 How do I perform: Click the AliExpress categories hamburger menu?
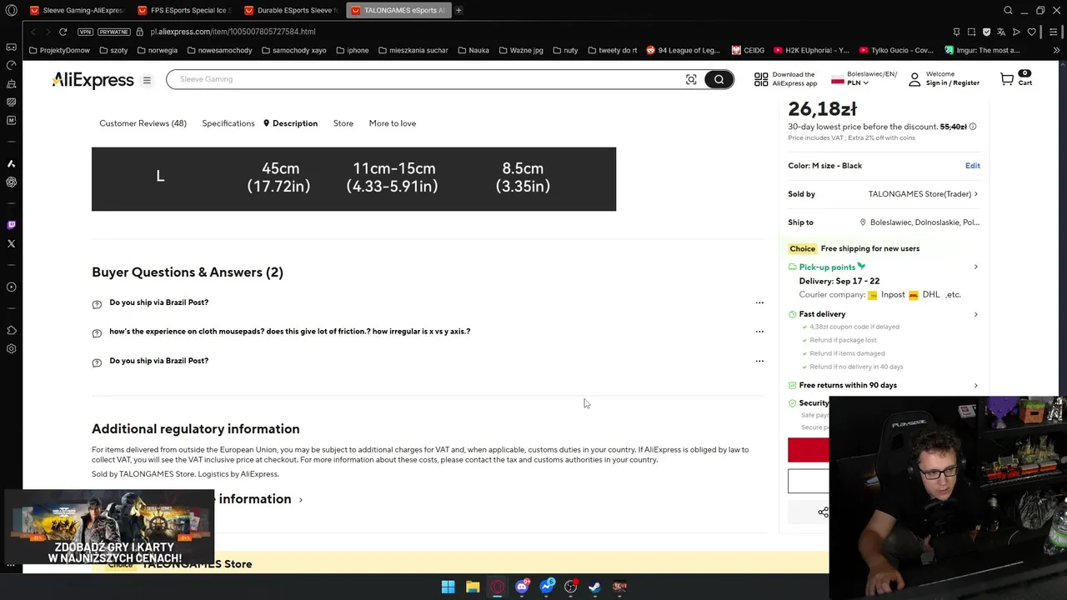(x=147, y=80)
